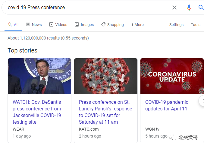Open the WATCH: Gov. DeSantis press conference headline
This screenshot has width=204, height=146.
coord(37,112)
